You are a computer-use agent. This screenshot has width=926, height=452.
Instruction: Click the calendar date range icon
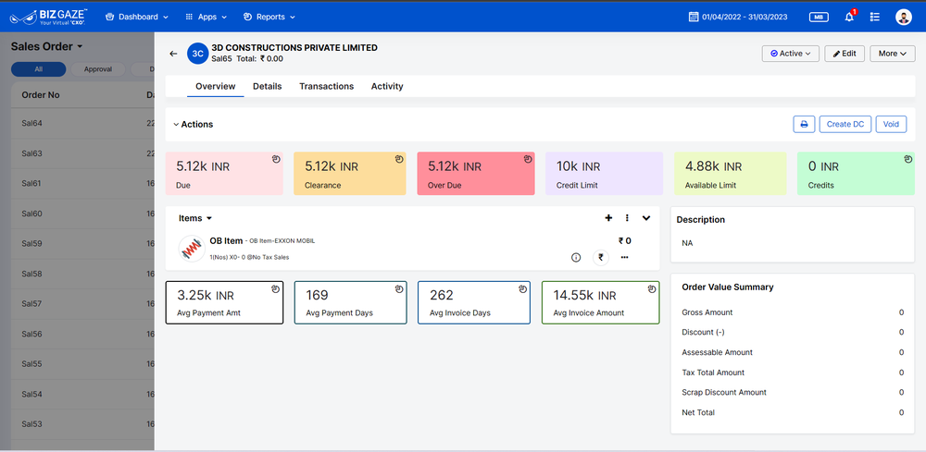(694, 17)
